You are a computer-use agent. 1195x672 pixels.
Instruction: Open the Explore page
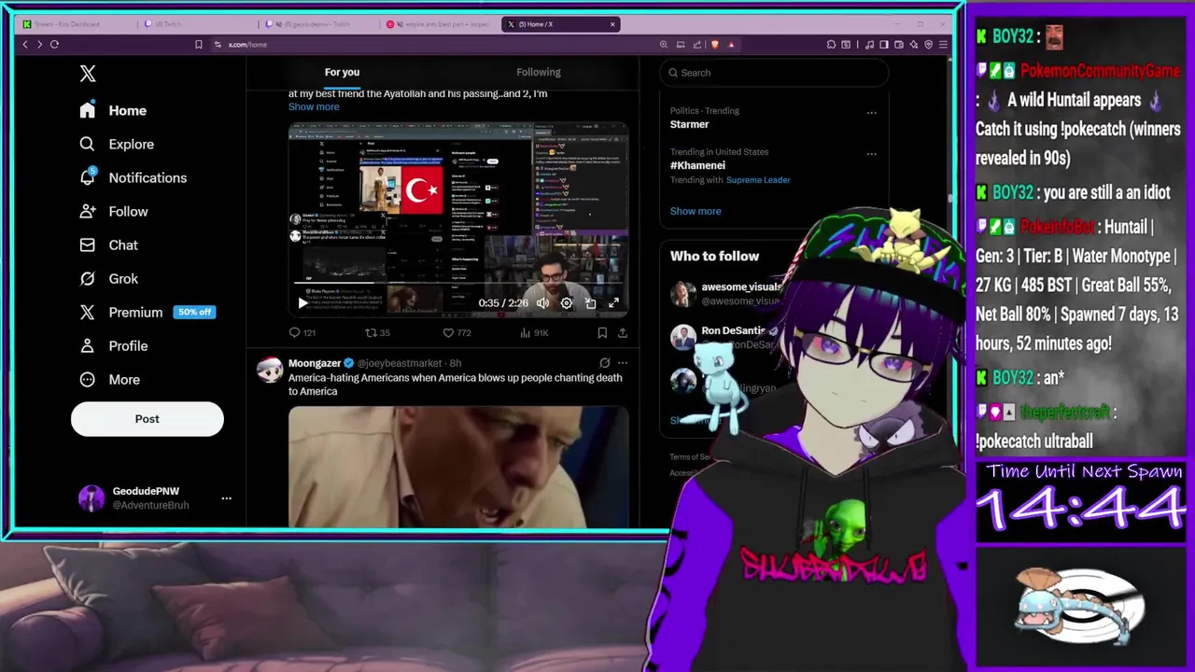118,144
